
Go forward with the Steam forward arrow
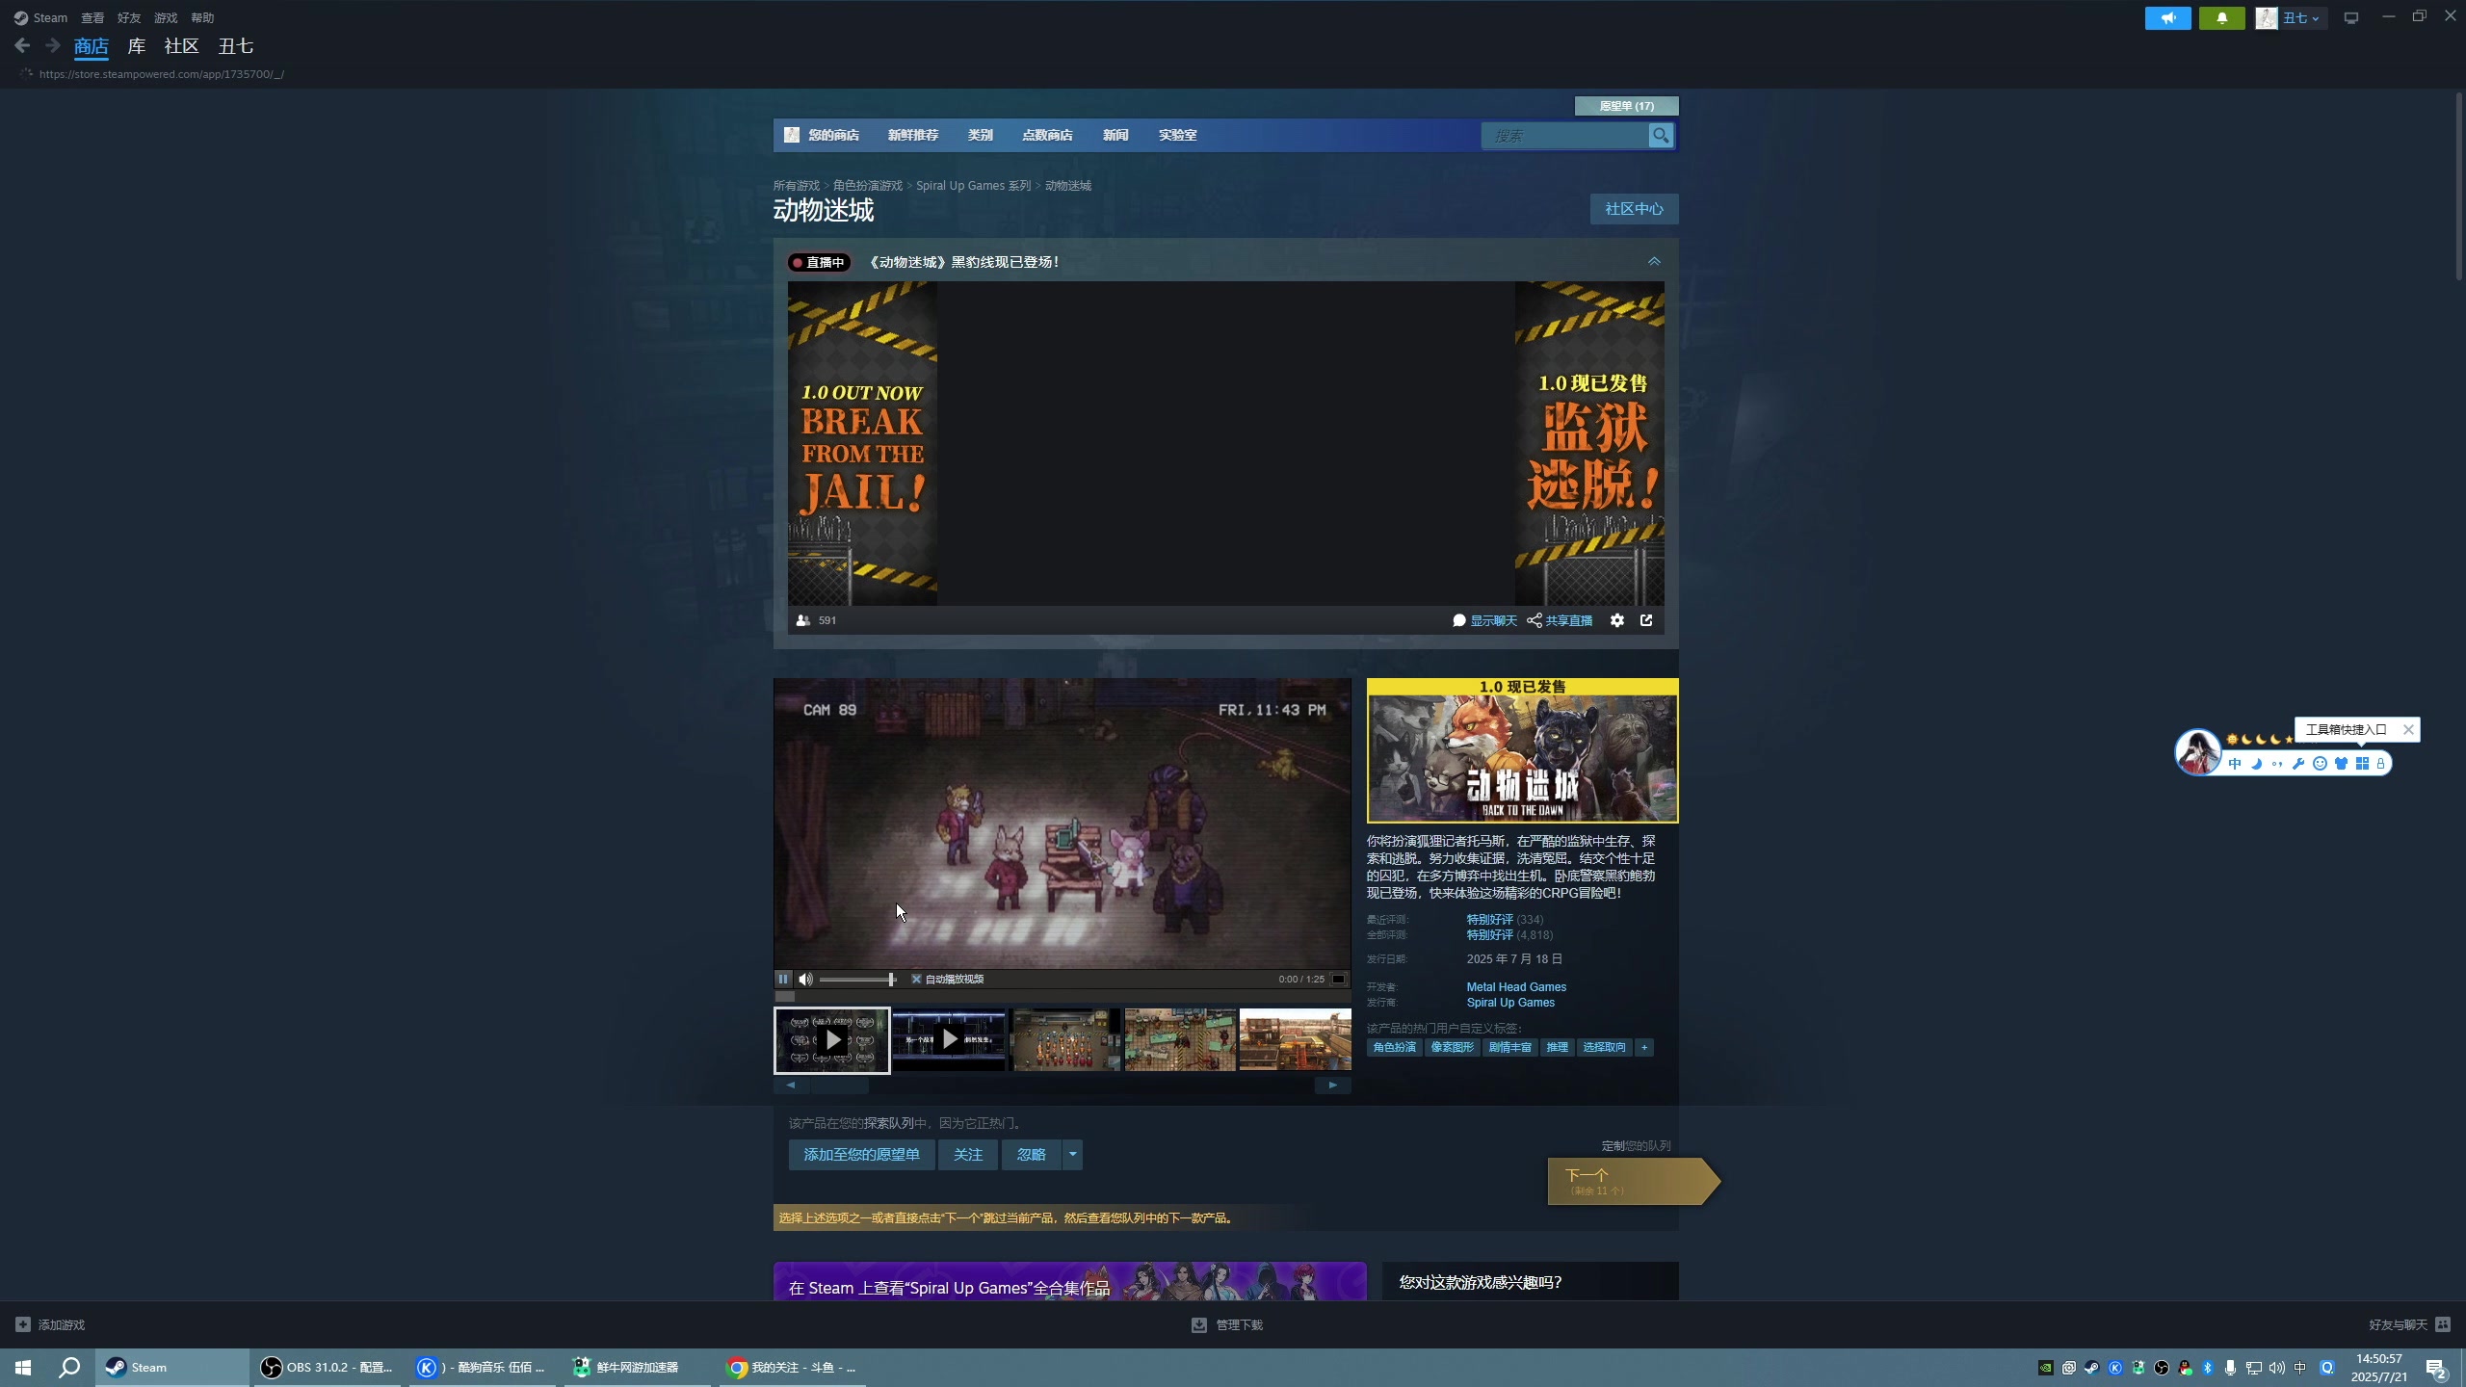click(x=53, y=45)
